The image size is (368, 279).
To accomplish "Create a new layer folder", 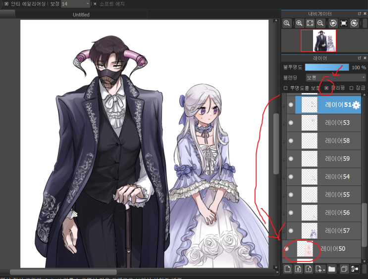I will 331,269.
